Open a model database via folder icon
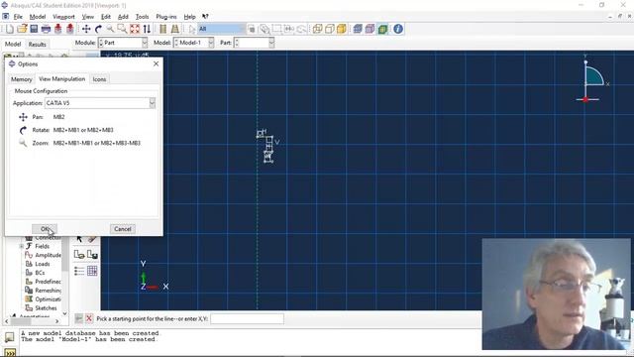The width and height of the screenshot is (634, 357). 22,29
